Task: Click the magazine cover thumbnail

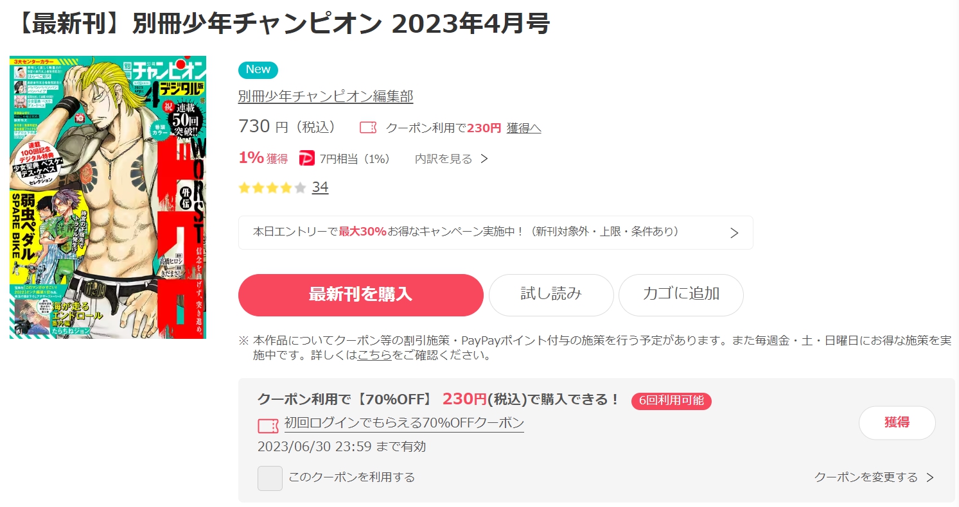Action: point(108,198)
